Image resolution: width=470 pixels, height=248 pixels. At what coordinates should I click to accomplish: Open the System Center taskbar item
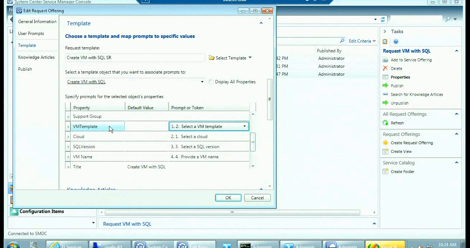[x=152, y=245]
